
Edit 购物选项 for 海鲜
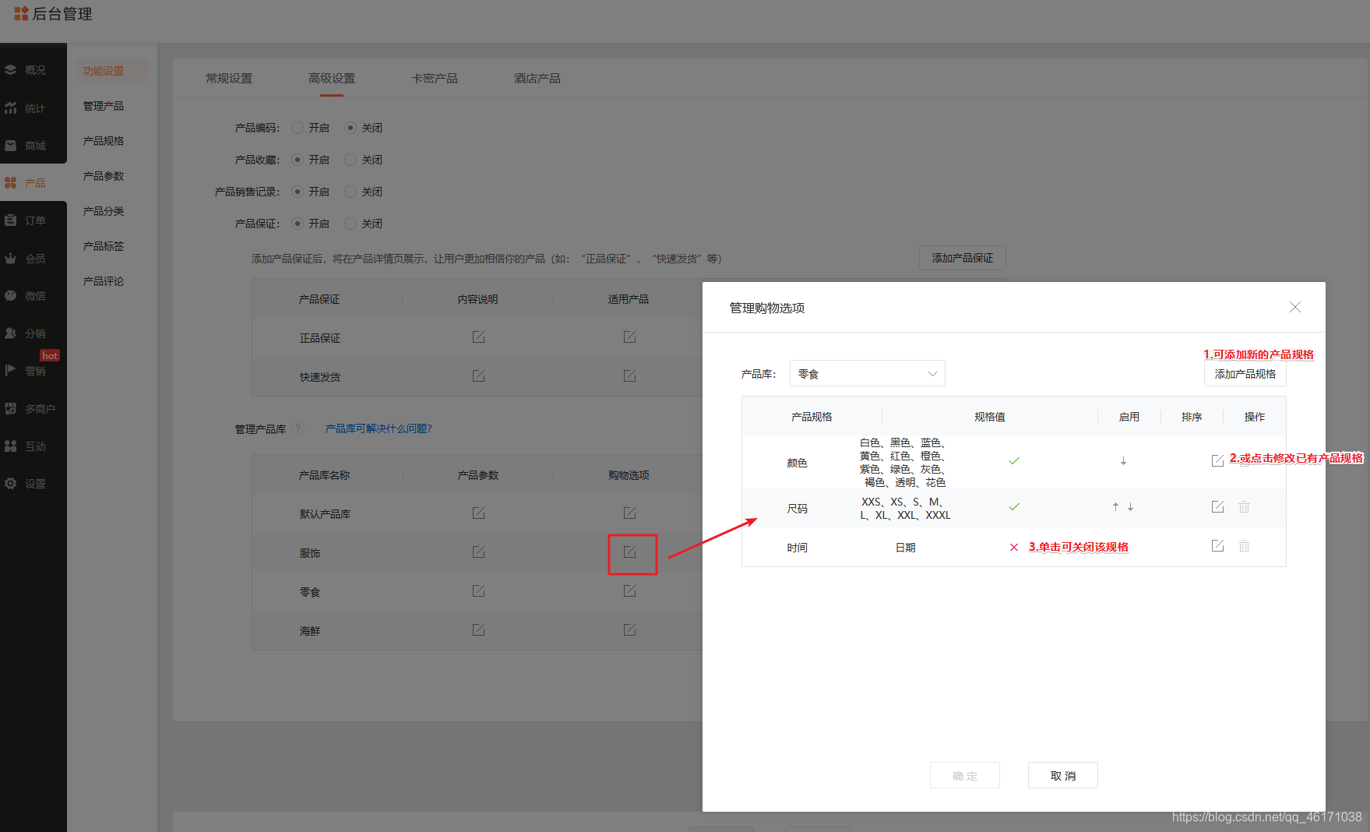click(629, 630)
